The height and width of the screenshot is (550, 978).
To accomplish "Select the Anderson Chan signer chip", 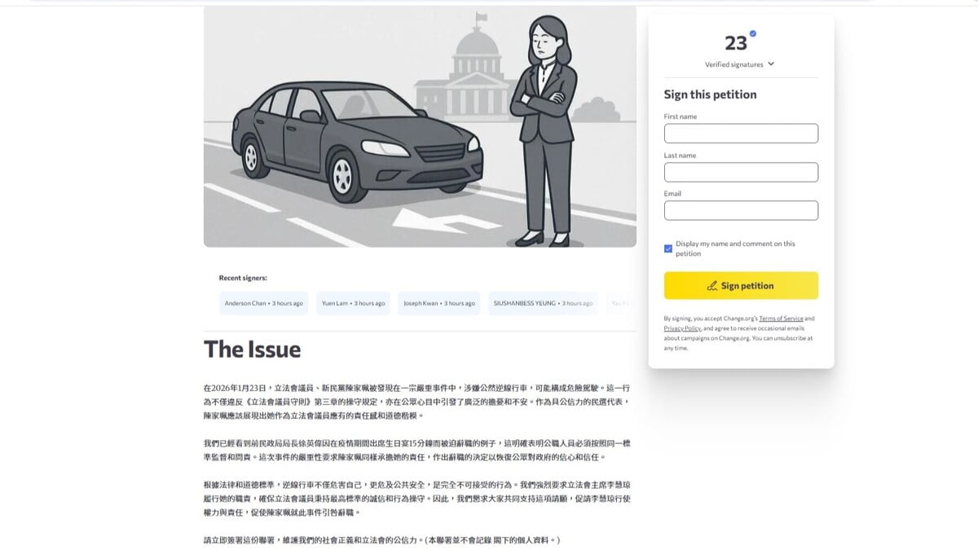I will pyautogui.click(x=263, y=303).
